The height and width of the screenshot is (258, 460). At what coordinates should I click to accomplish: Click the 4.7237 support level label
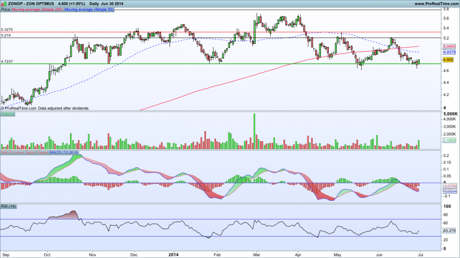click(7, 62)
